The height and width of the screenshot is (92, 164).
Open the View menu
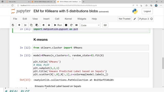(x=35, y=19)
